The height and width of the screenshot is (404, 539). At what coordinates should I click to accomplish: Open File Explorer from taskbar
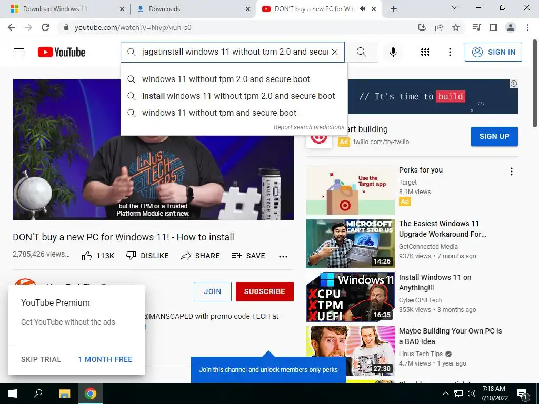tap(64, 393)
